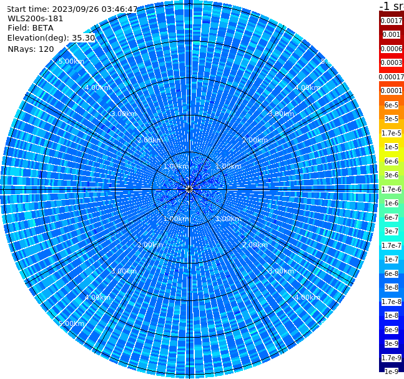Click the Field: BETA label

tap(31, 28)
